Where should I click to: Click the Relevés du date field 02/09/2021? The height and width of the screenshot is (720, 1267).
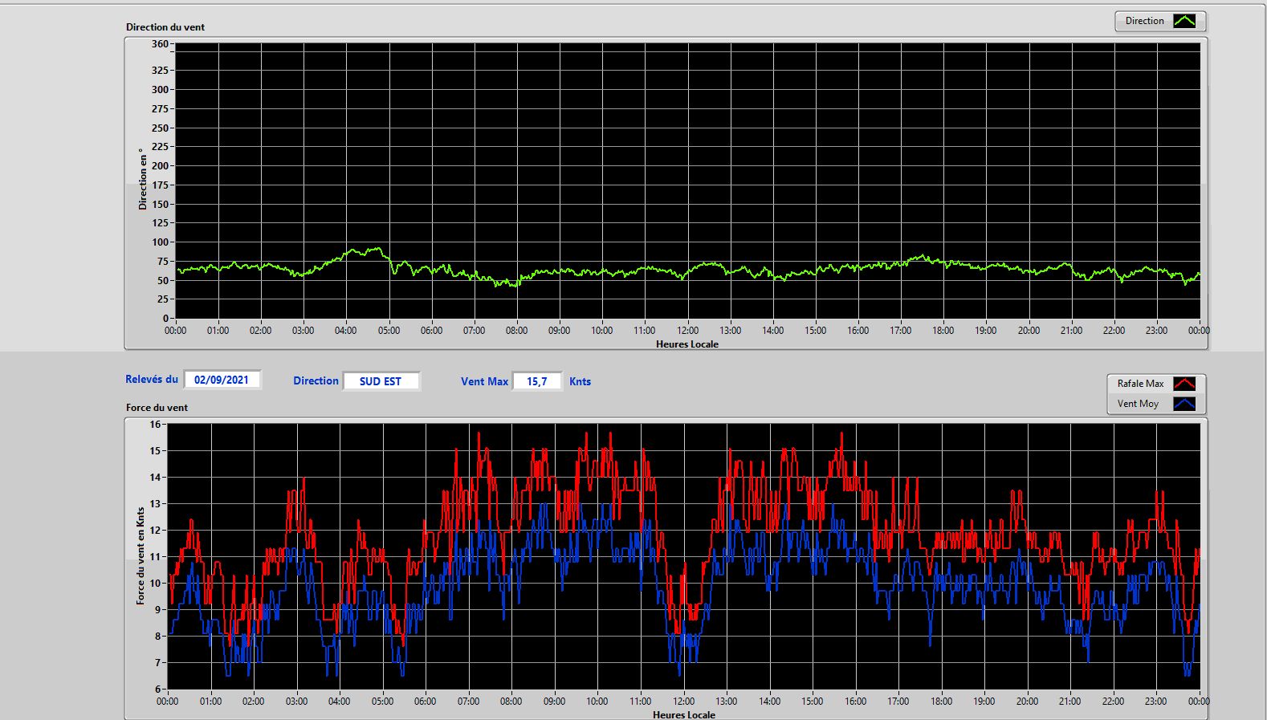point(222,380)
